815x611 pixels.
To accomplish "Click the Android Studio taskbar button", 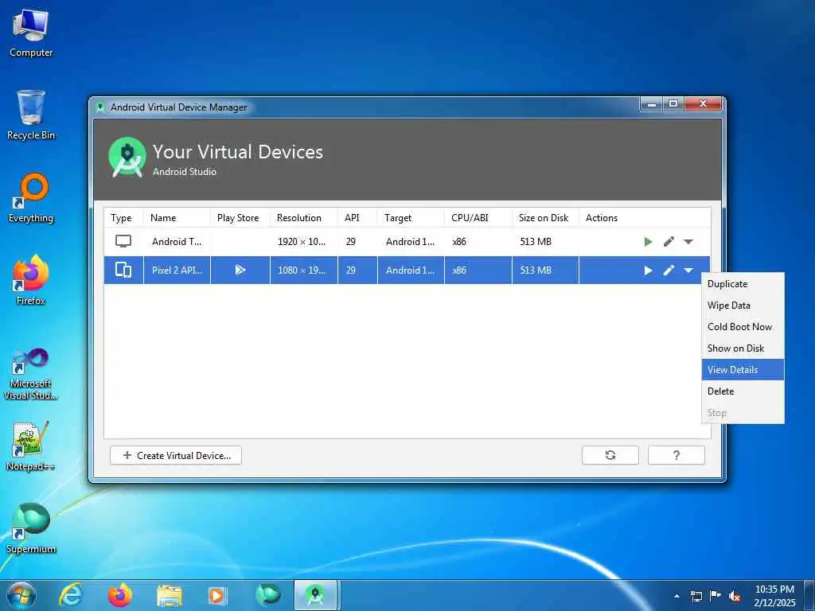I will 315,595.
